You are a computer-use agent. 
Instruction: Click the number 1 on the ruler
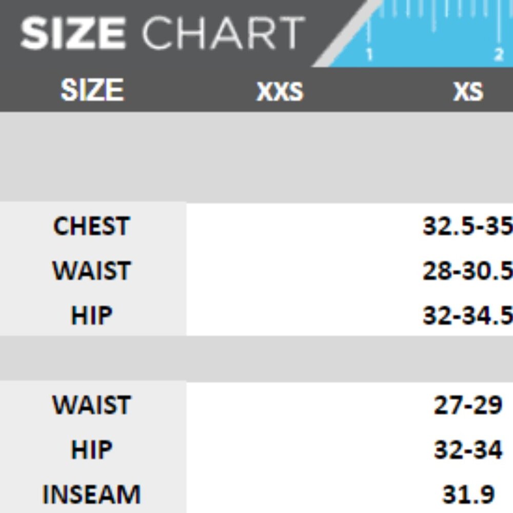point(369,54)
